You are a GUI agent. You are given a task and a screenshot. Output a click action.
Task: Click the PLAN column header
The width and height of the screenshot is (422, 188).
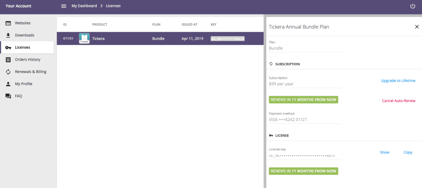point(156,24)
